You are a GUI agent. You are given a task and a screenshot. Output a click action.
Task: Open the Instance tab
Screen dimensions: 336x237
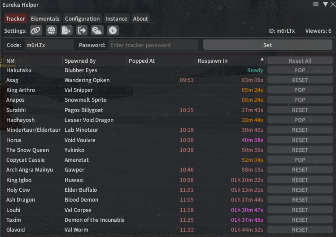pyautogui.click(x=116, y=19)
